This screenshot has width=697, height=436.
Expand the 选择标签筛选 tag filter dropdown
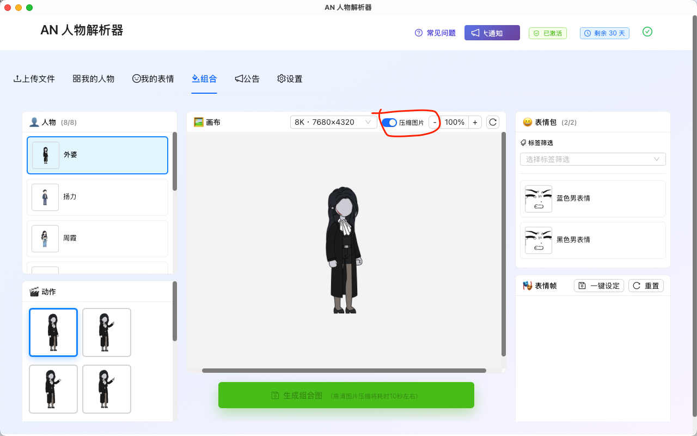point(592,159)
